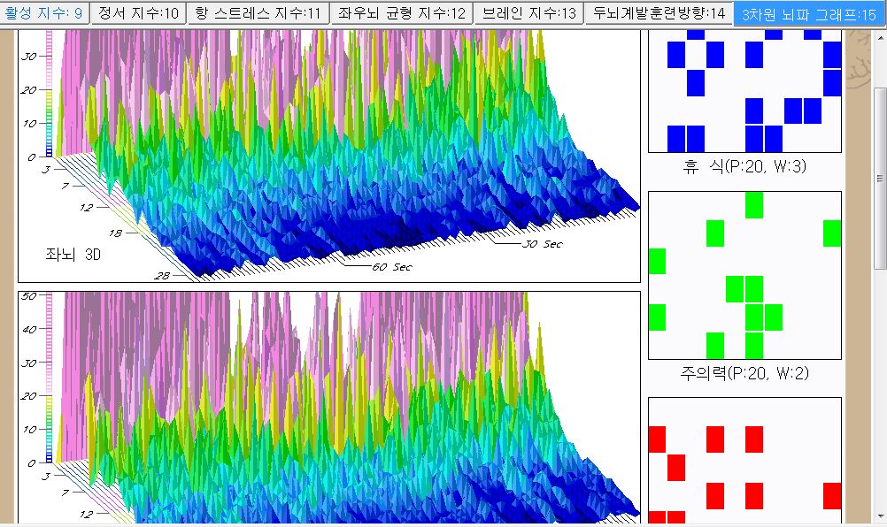Screen dimensions: 887x527
Task: Click the 30 Sec time axis marker
Action: pos(541,243)
